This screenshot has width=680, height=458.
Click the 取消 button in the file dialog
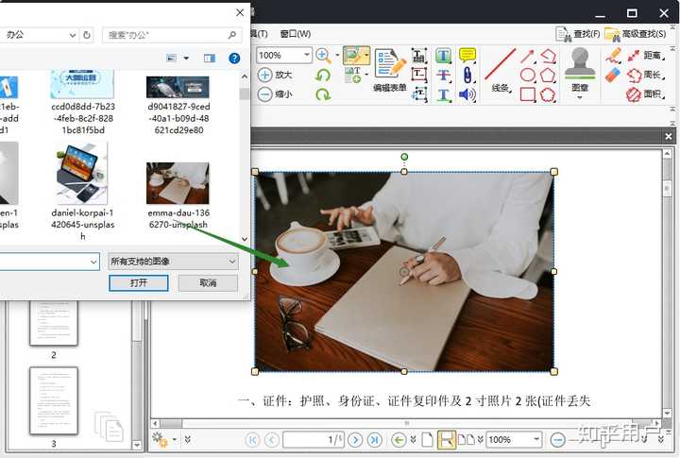coord(208,283)
